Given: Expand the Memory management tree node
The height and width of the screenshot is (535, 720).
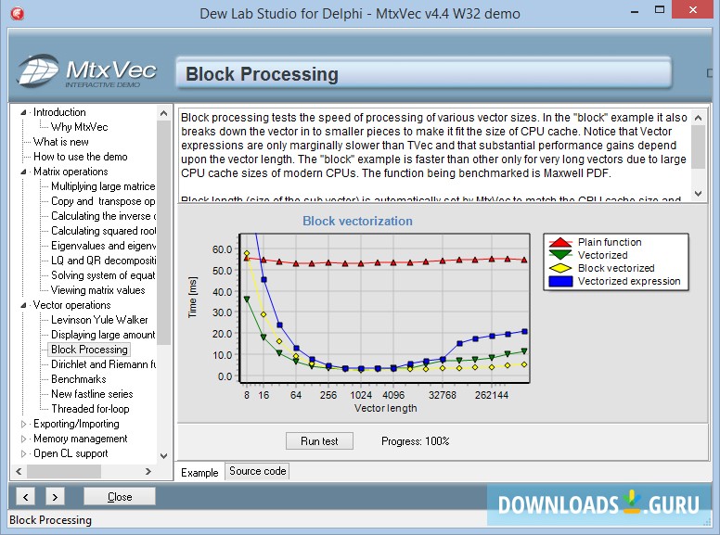Looking at the screenshot, I should coord(23,439).
